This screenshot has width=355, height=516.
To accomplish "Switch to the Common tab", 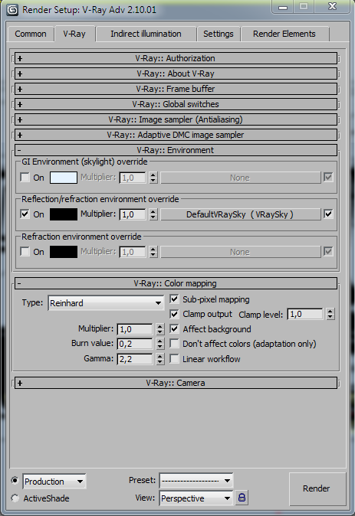I will 31,34.
